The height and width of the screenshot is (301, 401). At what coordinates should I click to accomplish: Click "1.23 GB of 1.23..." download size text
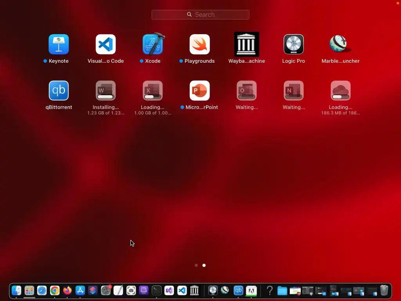pos(106,113)
